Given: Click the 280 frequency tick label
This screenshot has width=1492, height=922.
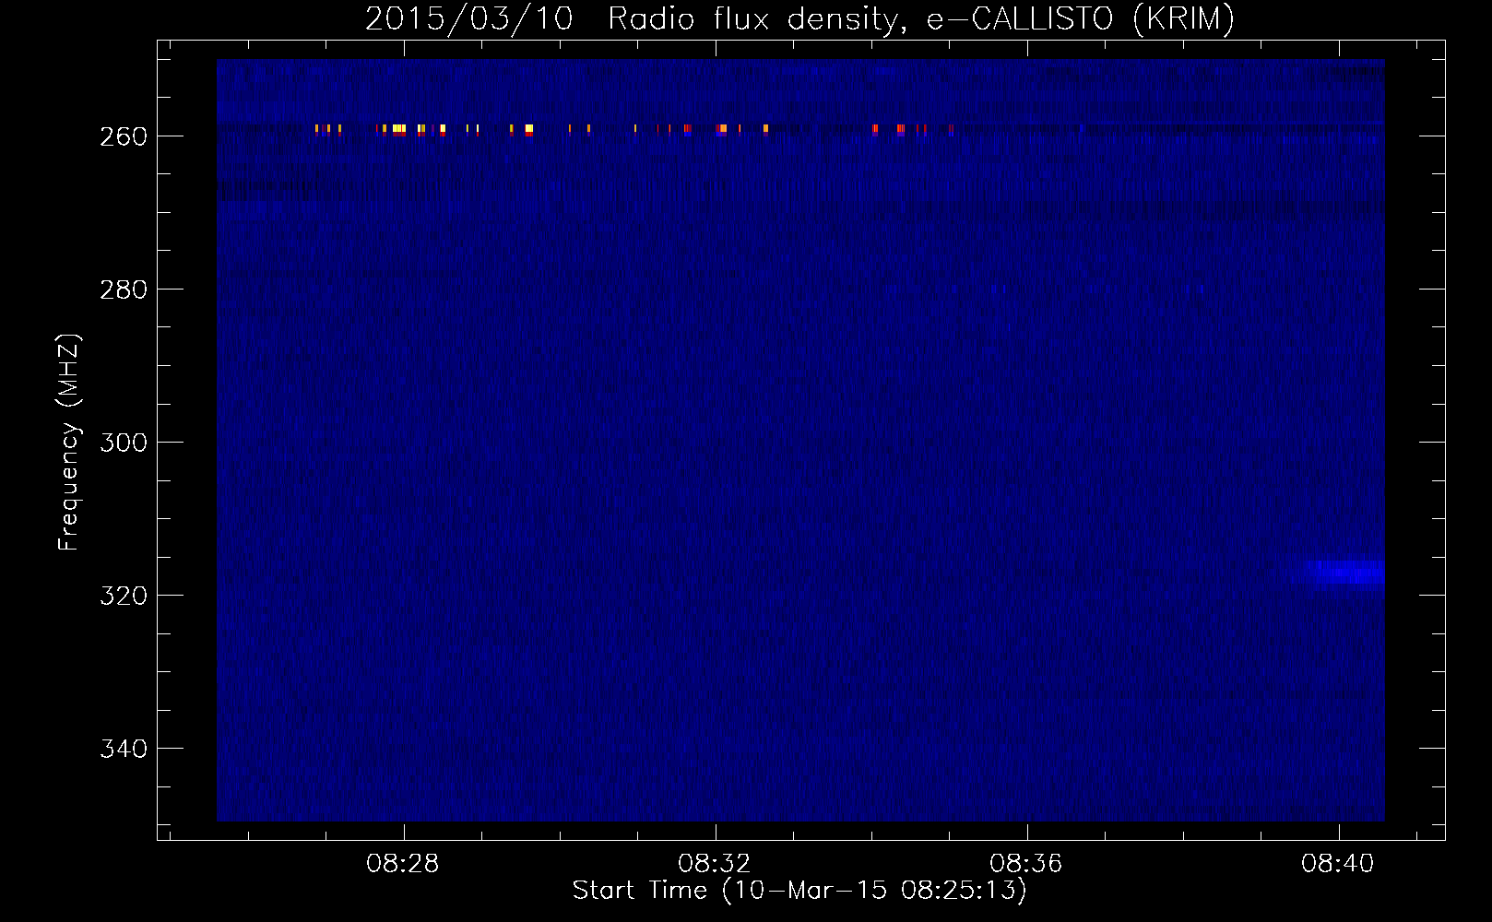Looking at the screenshot, I should pos(124,290).
